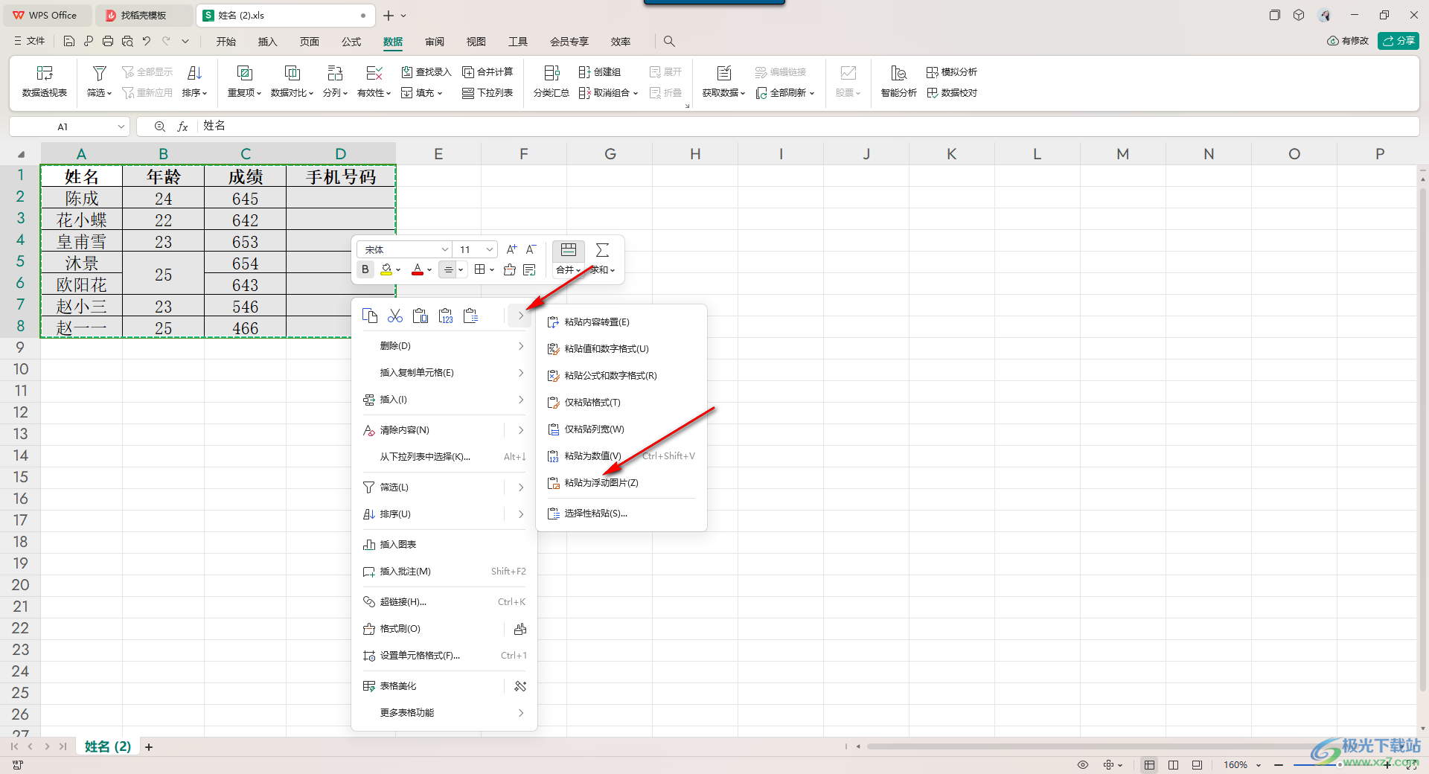1429x774 pixels.
Task: Click the copy icon in context menu
Action: 370,316
